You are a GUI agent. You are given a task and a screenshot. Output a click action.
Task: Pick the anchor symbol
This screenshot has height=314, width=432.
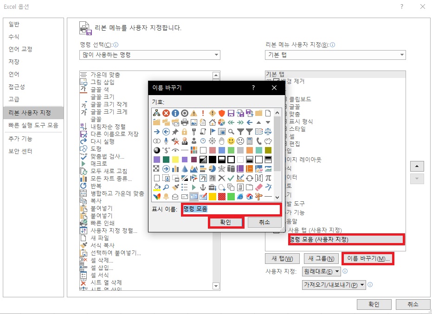(203, 187)
